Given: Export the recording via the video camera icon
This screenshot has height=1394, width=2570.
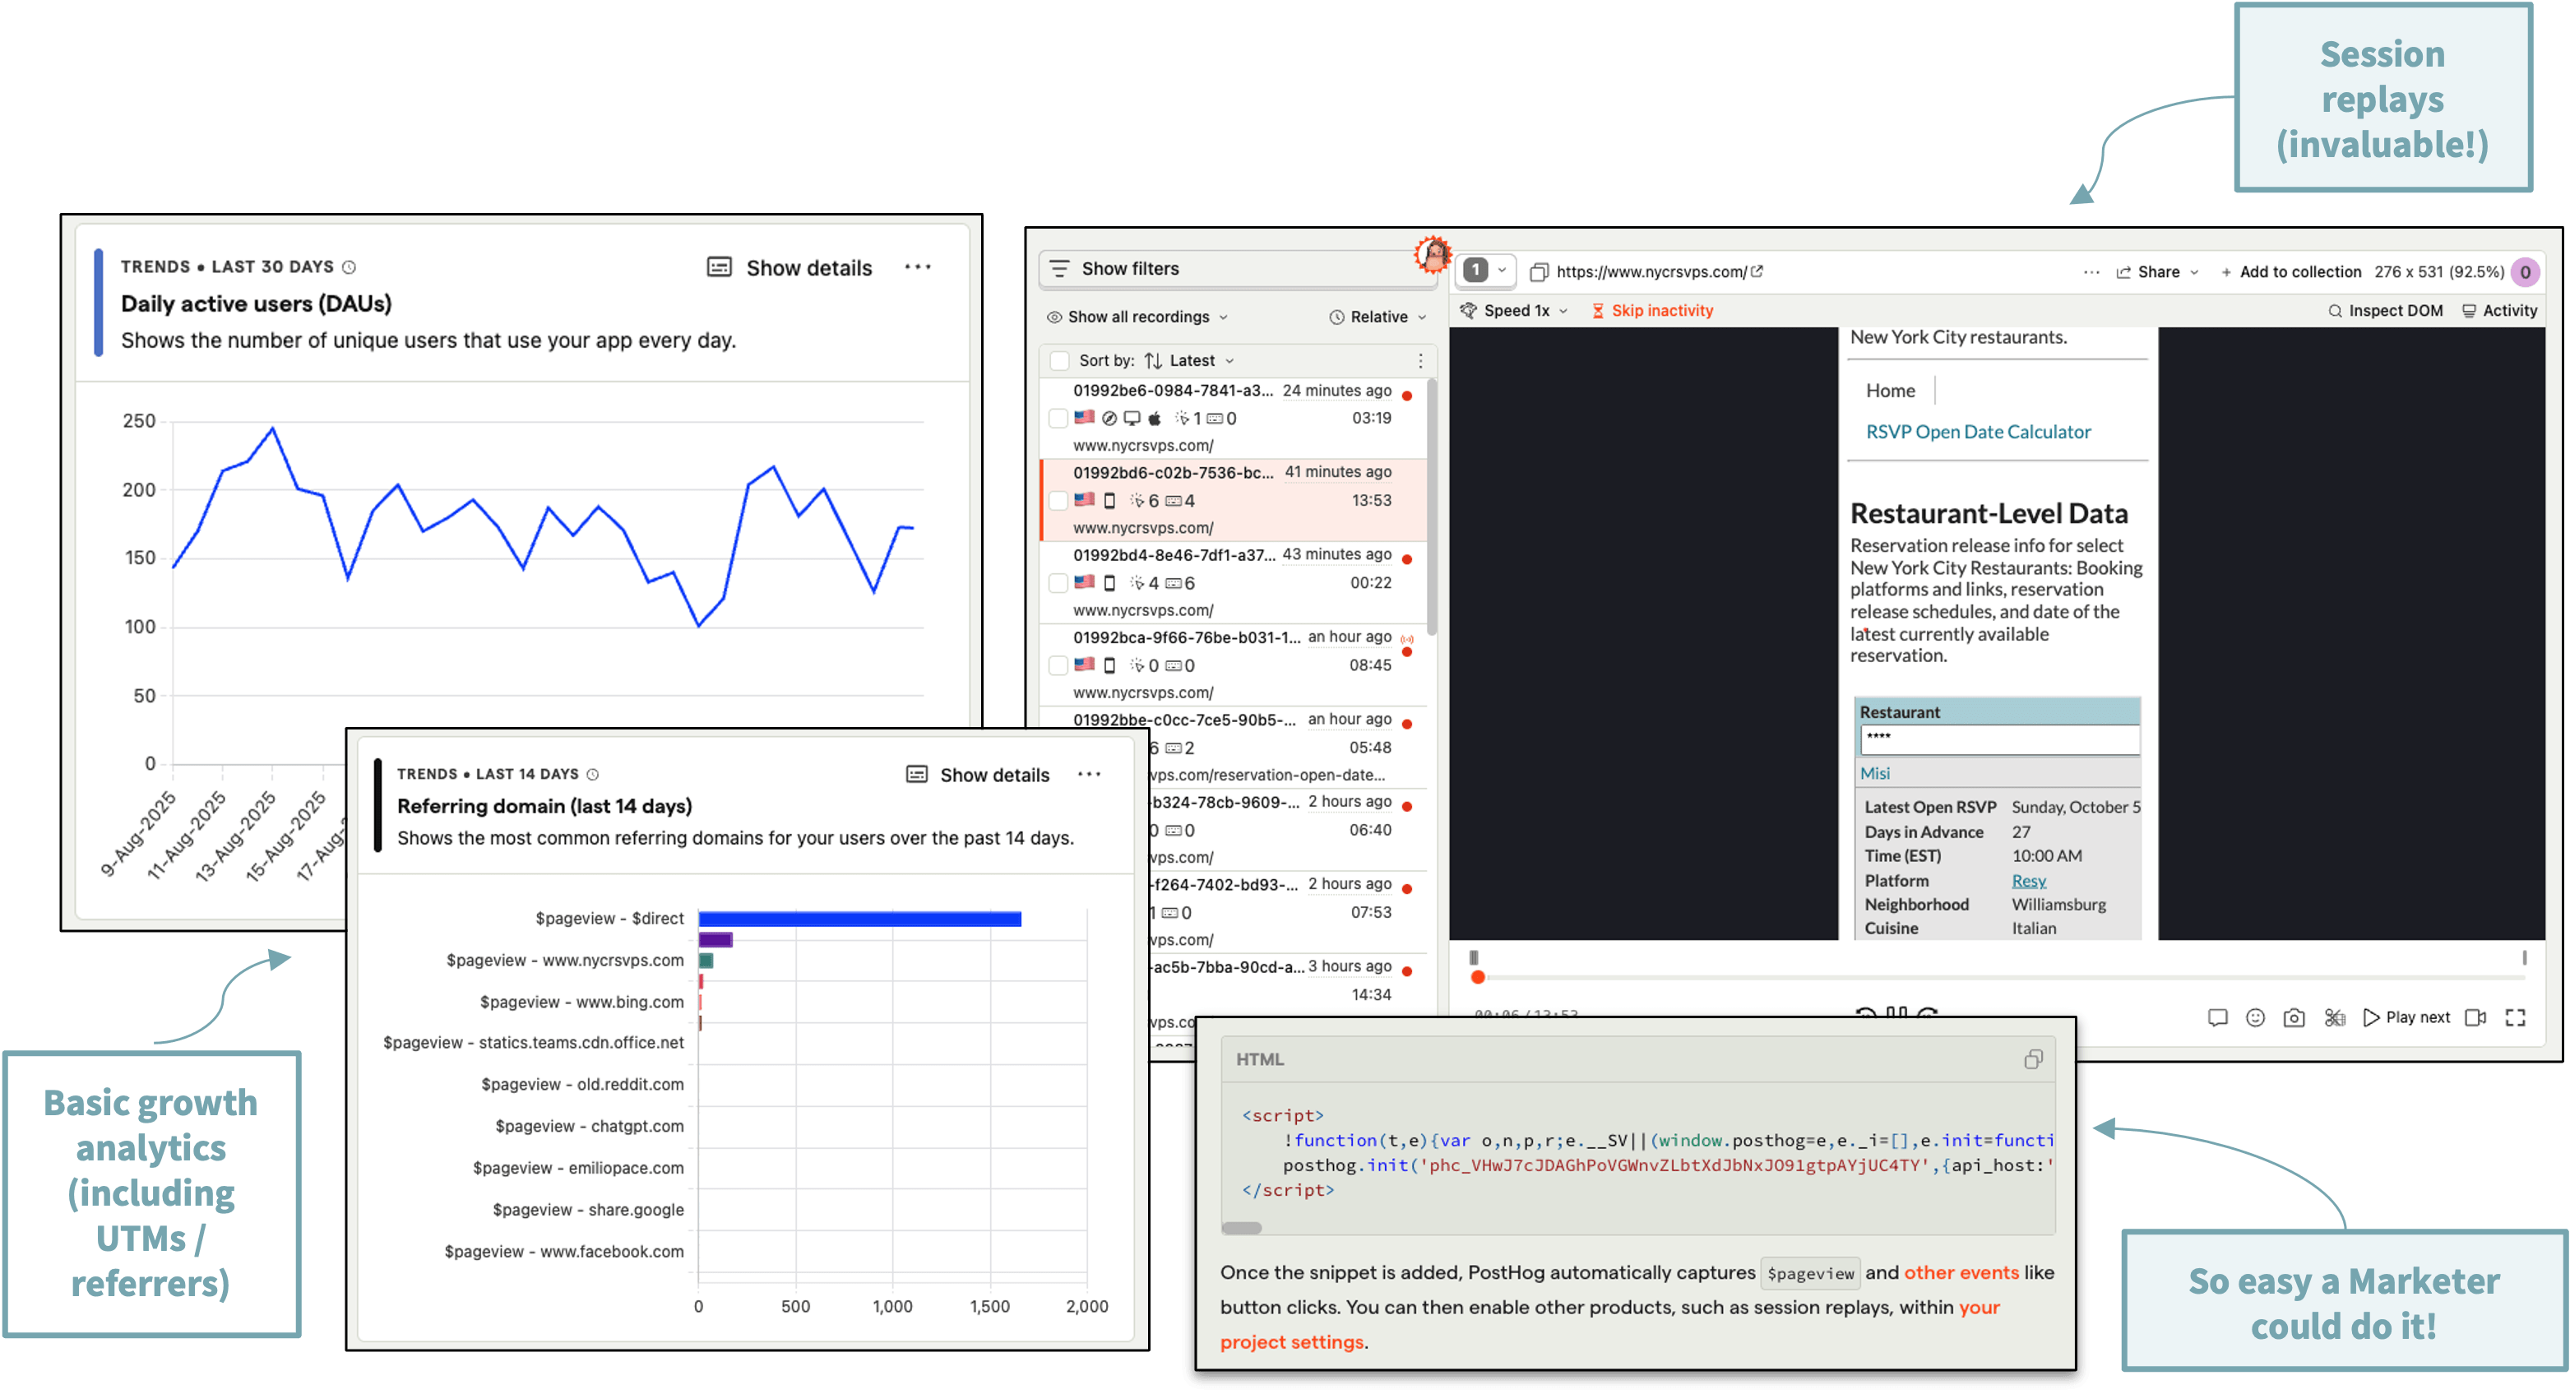Looking at the screenshot, I should click(2475, 1017).
